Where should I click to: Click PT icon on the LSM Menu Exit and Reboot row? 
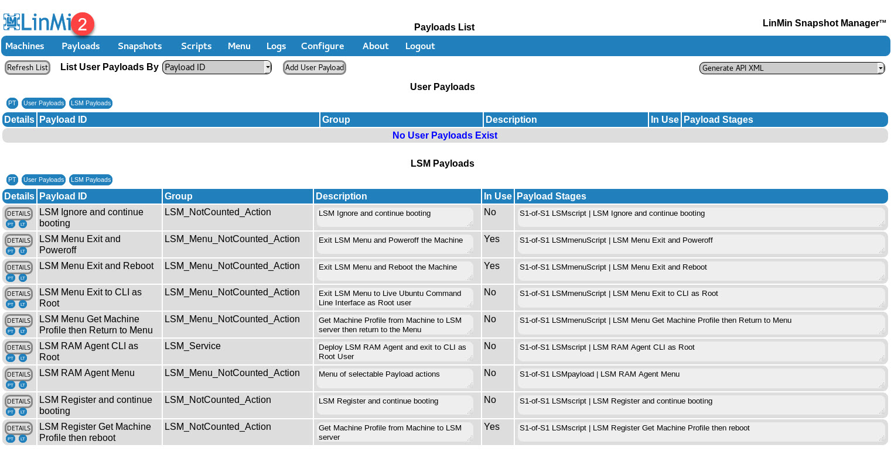(11, 278)
